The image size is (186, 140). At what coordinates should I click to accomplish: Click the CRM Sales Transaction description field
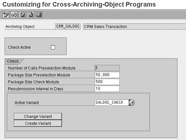pyautogui.click(x=135, y=27)
